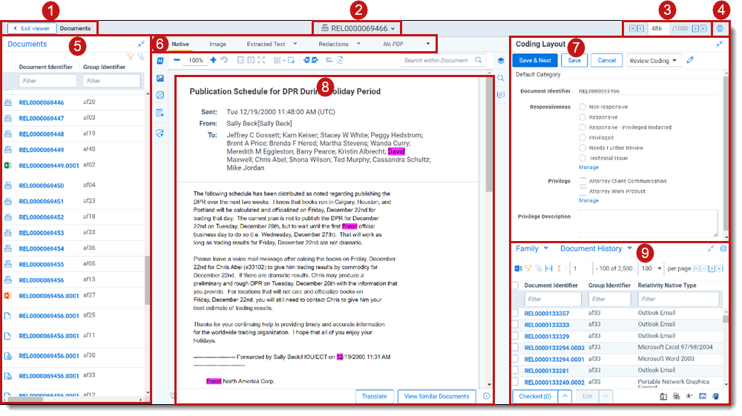Expand the Checked (0) arrow menu
Image resolution: width=742 pixels, height=416 pixels.
pos(565,396)
